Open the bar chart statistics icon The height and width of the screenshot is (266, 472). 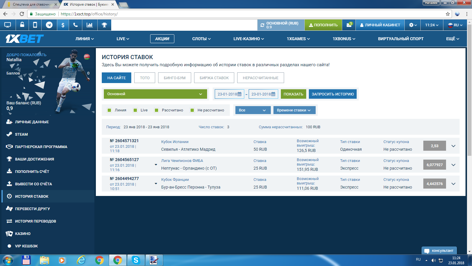[x=90, y=25]
